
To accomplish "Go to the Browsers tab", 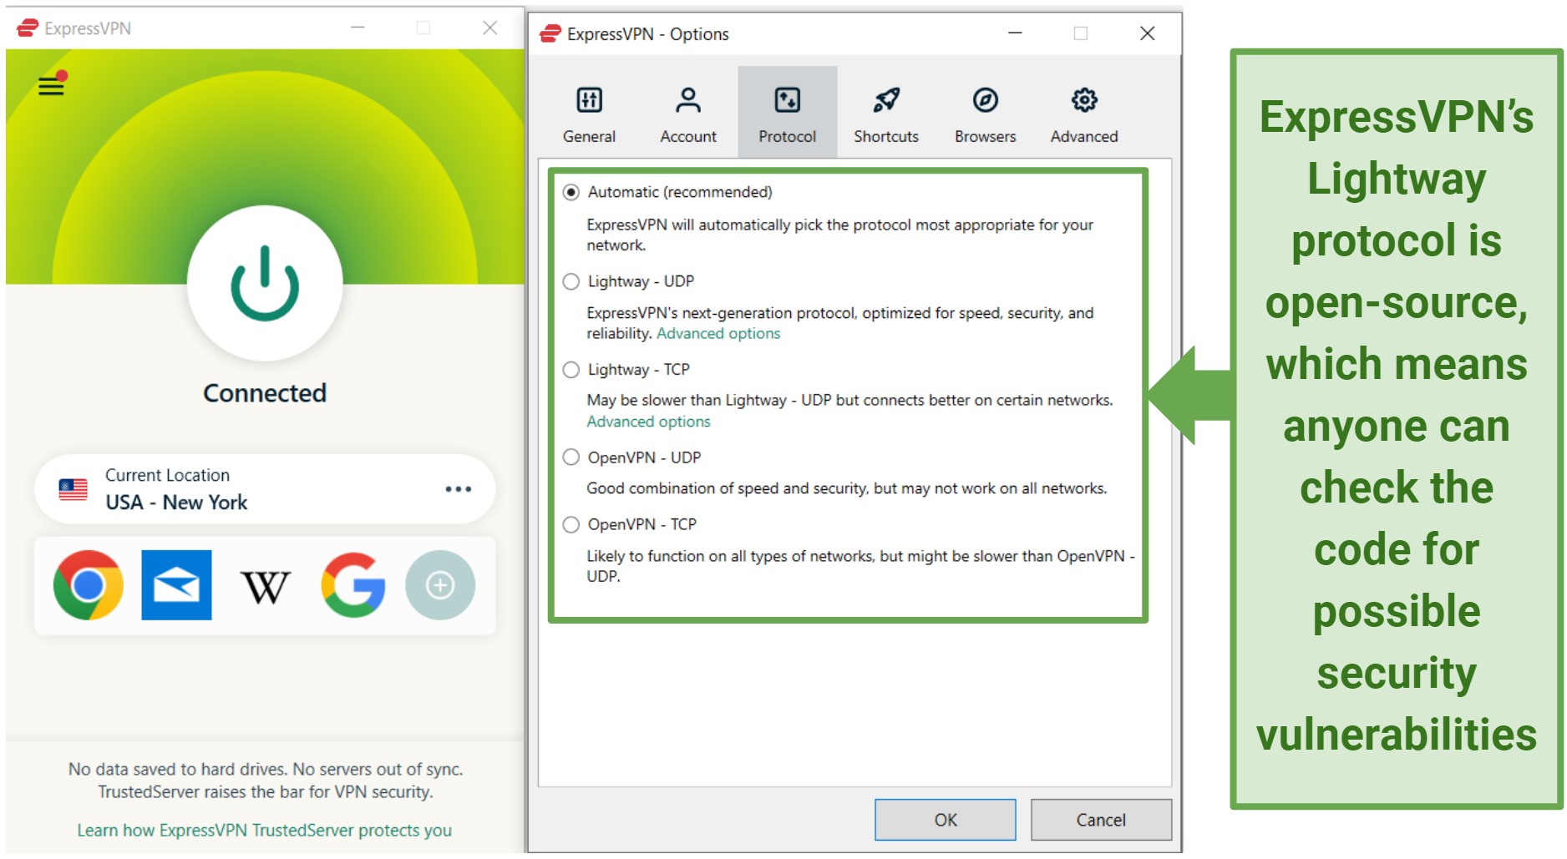I will click(x=985, y=114).
